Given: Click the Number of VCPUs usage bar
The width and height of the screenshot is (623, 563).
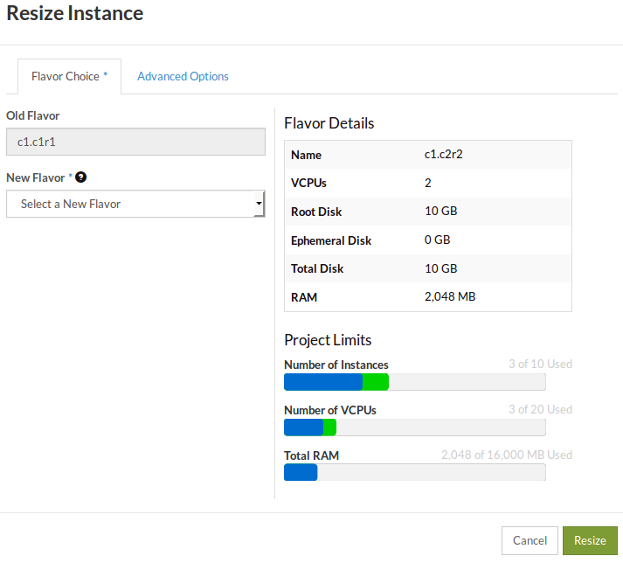Looking at the screenshot, I should [414, 427].
